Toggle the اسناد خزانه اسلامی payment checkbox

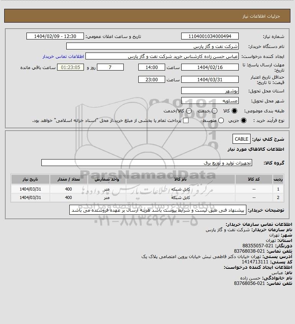pos(186,120)
